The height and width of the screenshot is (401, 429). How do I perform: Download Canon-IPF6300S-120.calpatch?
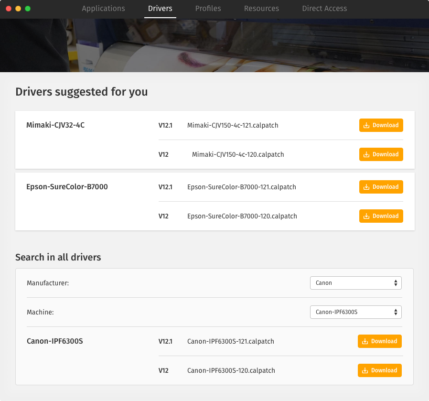(x=379, y=370)
